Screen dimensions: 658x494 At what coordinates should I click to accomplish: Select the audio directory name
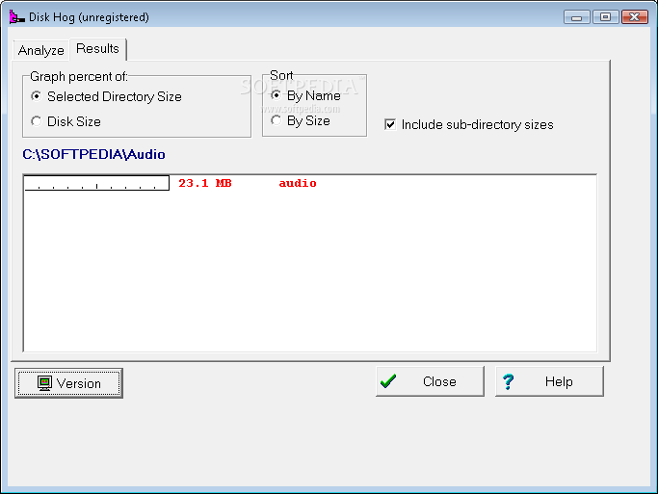tap(298, 183)
